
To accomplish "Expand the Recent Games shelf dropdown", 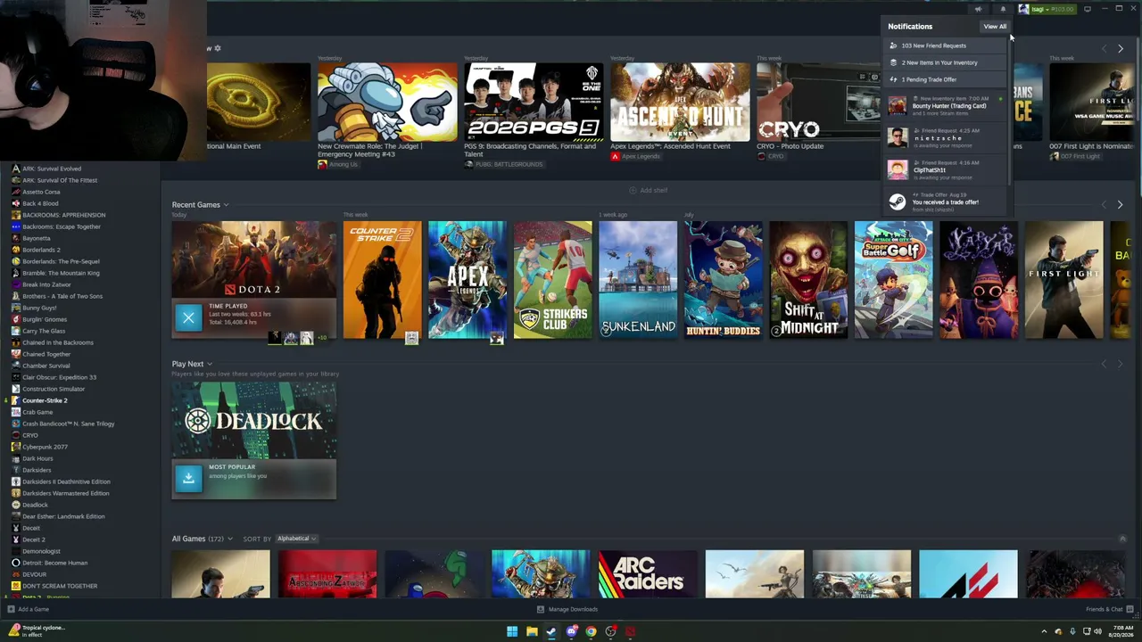I will tap(226, 205).
